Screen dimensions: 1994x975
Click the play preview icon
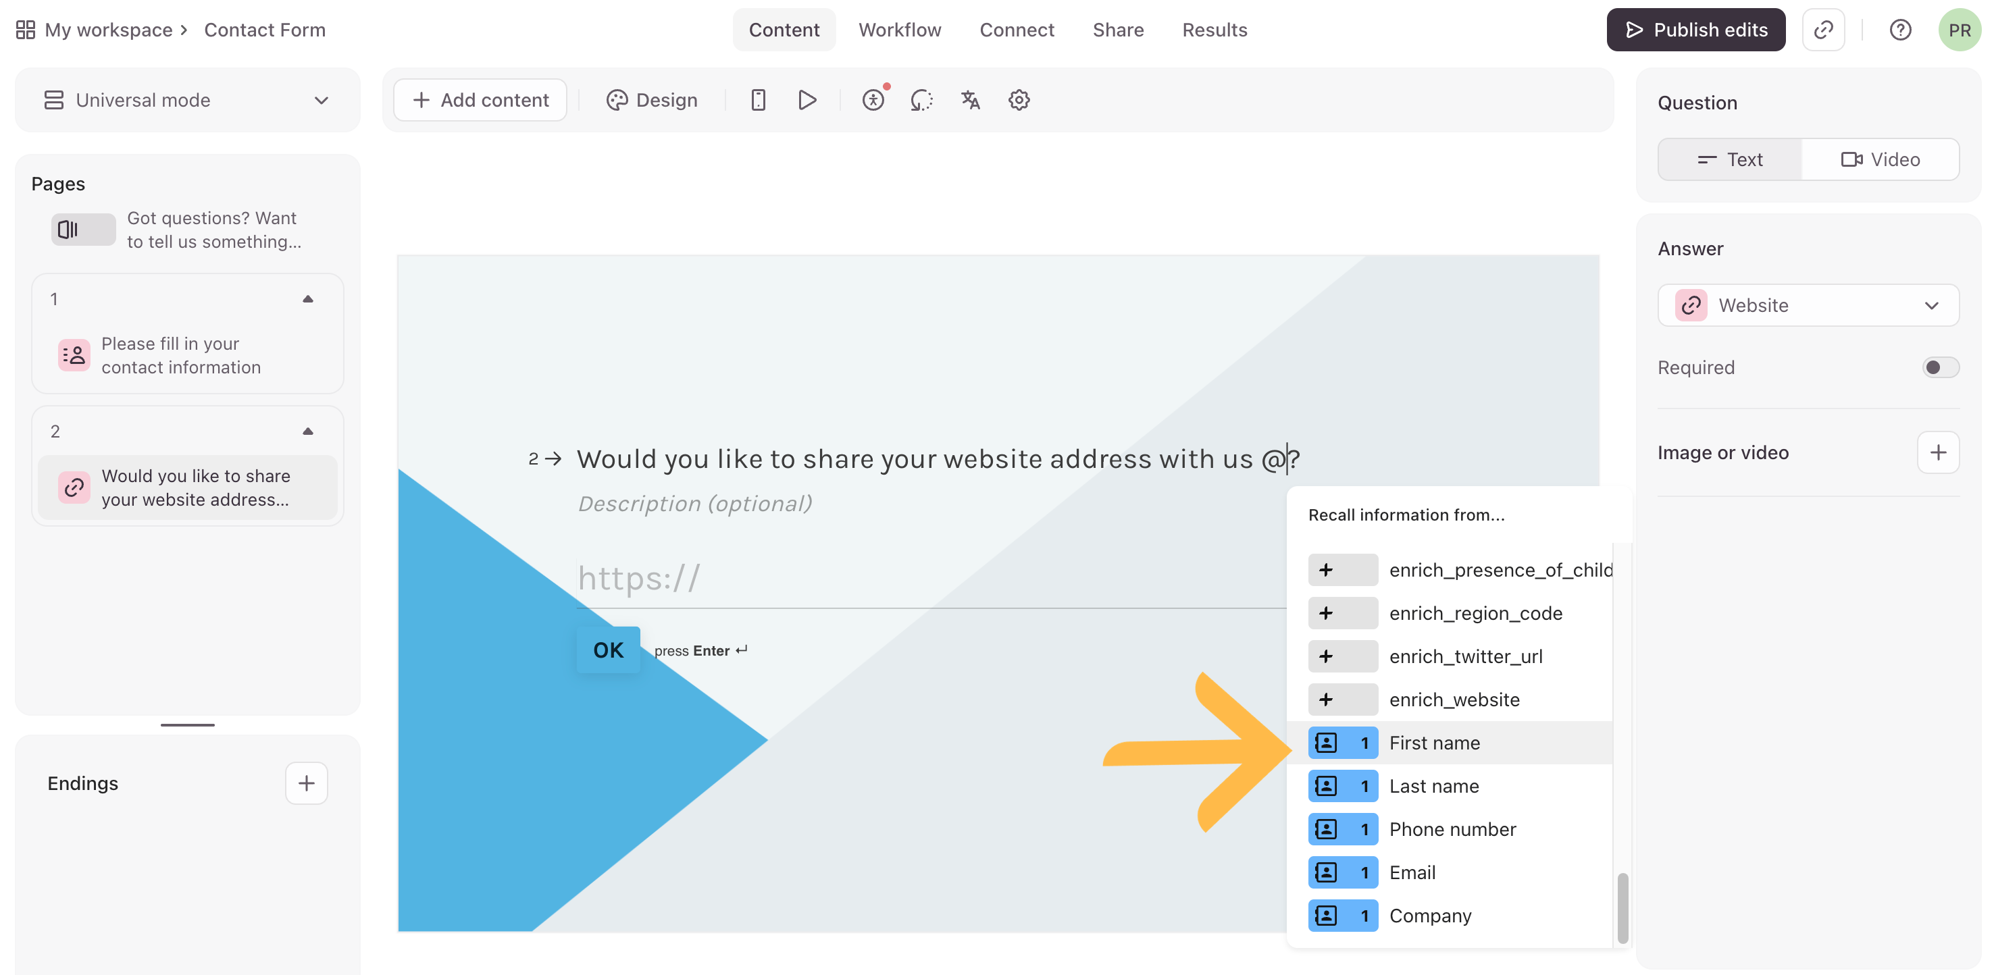[x=807, y=100]
